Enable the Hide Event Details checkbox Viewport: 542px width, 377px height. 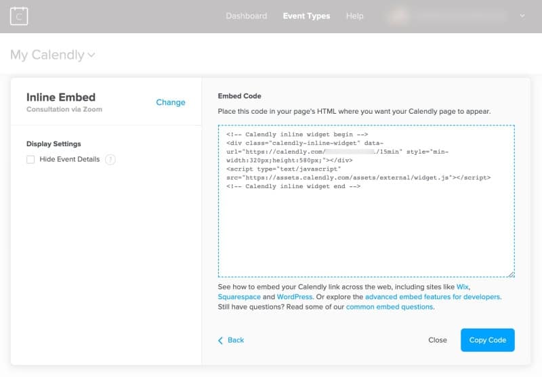point(30,160)
